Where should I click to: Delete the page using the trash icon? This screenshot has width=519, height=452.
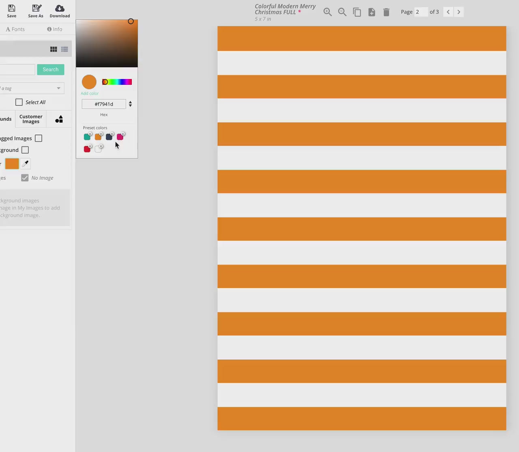(386, 12)
